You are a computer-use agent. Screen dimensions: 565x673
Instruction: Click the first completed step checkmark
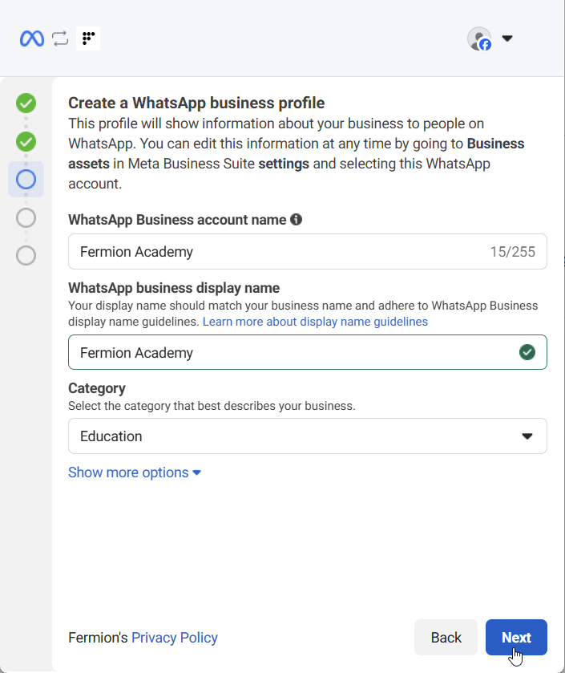coord(25,103)
